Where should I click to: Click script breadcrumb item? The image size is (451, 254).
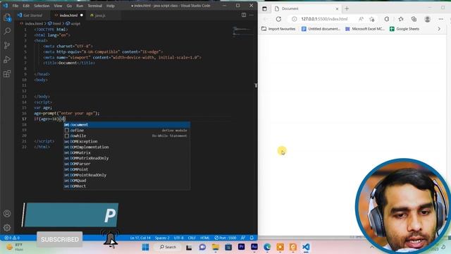click(75, 23)
